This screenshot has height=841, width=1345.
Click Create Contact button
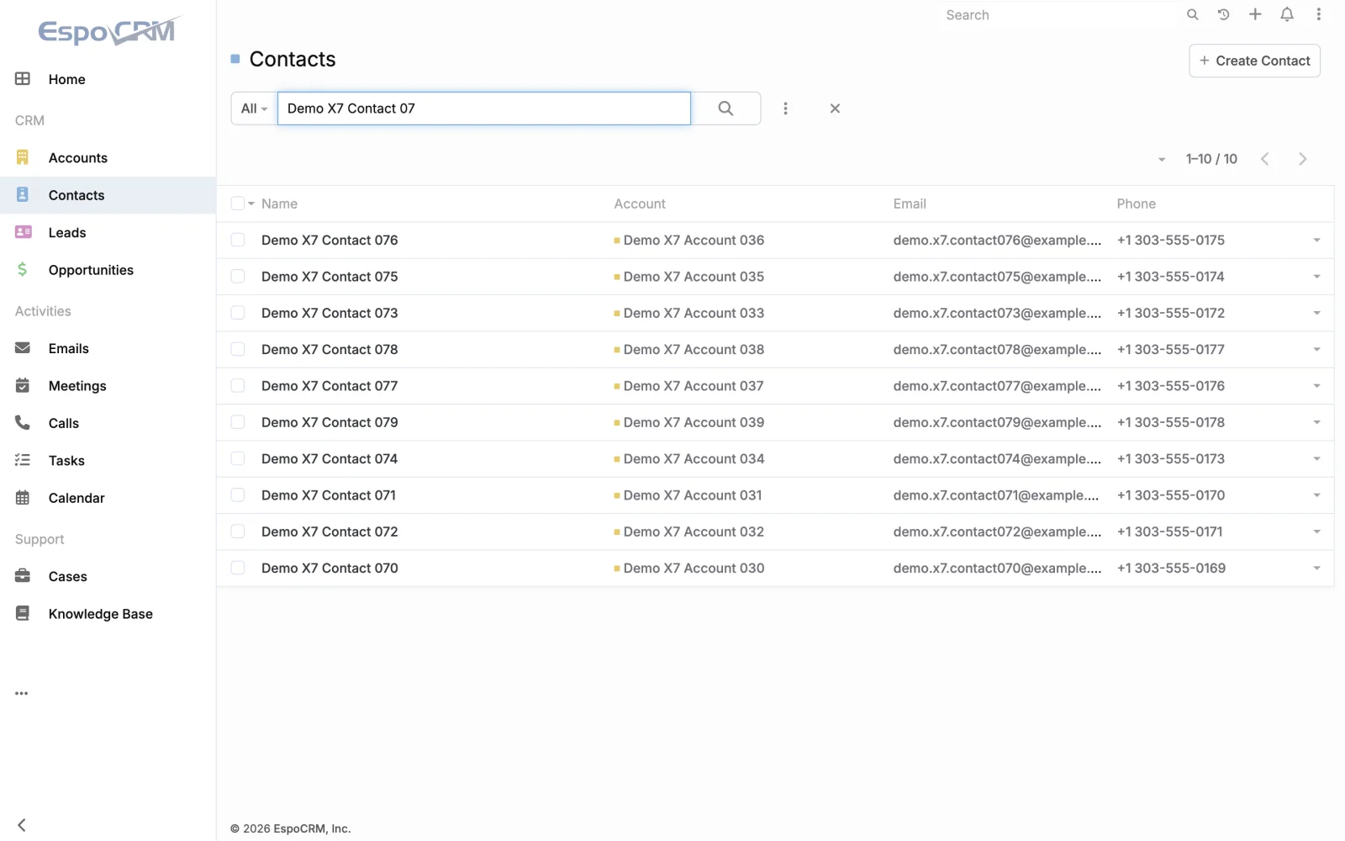1254,61
